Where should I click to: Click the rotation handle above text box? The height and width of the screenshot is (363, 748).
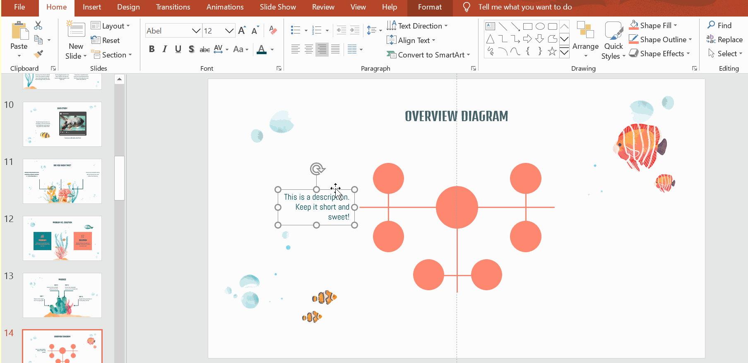317,169
